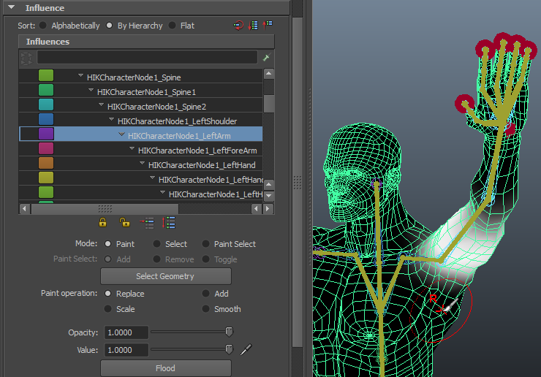Click the red horizontal arrow list icon below Influences
541x377 pixels.
[147, 223]
